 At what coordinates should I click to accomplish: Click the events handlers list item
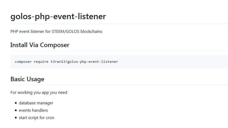[33, 110]
